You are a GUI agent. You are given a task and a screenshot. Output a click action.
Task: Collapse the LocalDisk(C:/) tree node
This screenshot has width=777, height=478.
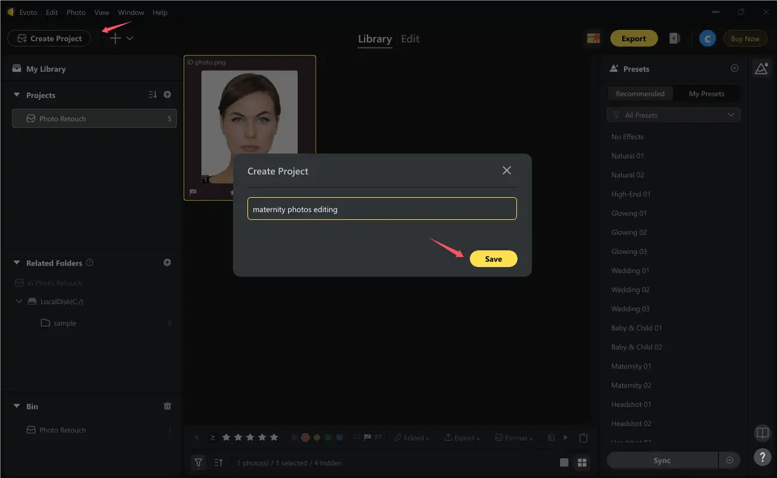tap(19, 302)
